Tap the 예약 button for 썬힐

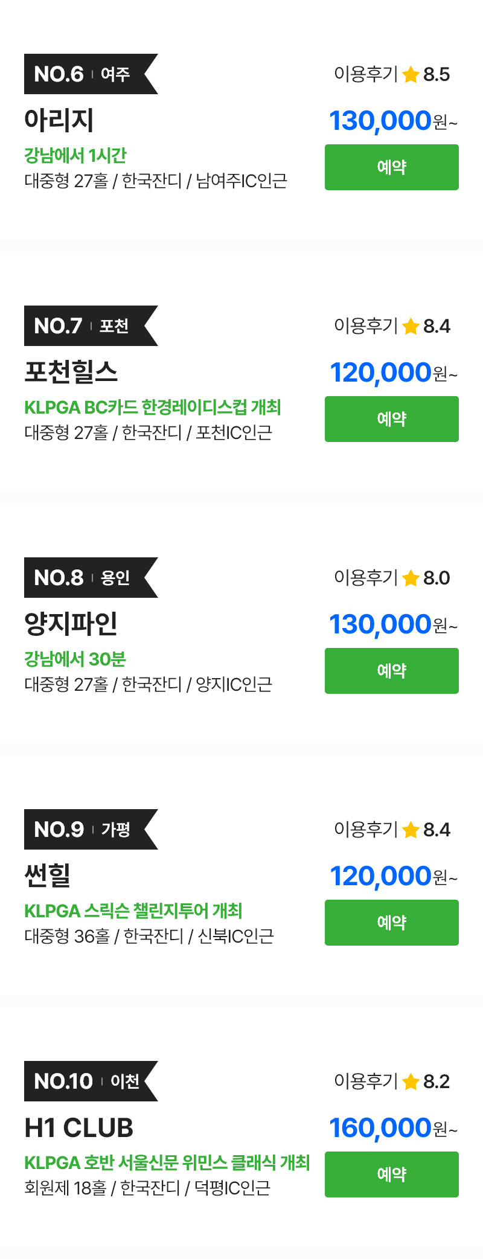(x=391, y=923)
